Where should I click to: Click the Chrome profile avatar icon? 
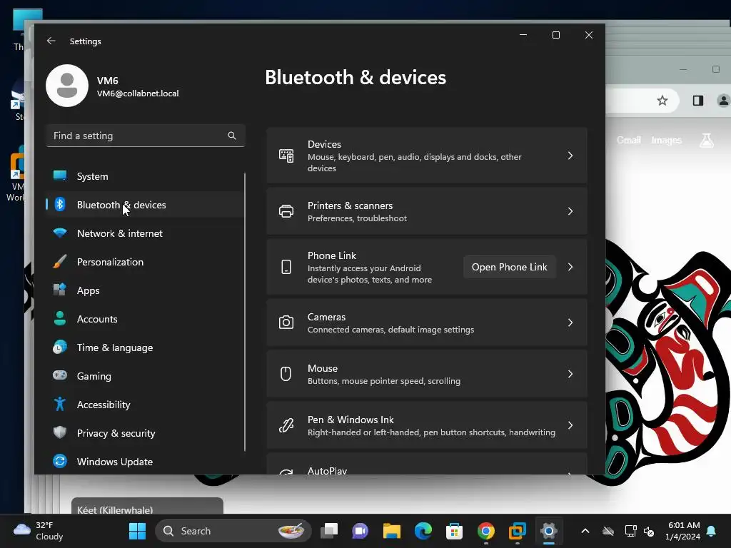tap(723, 100)
